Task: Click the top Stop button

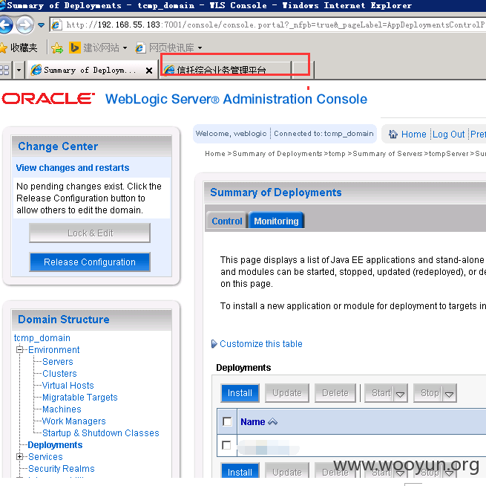Action: click(x=429, y=393)
